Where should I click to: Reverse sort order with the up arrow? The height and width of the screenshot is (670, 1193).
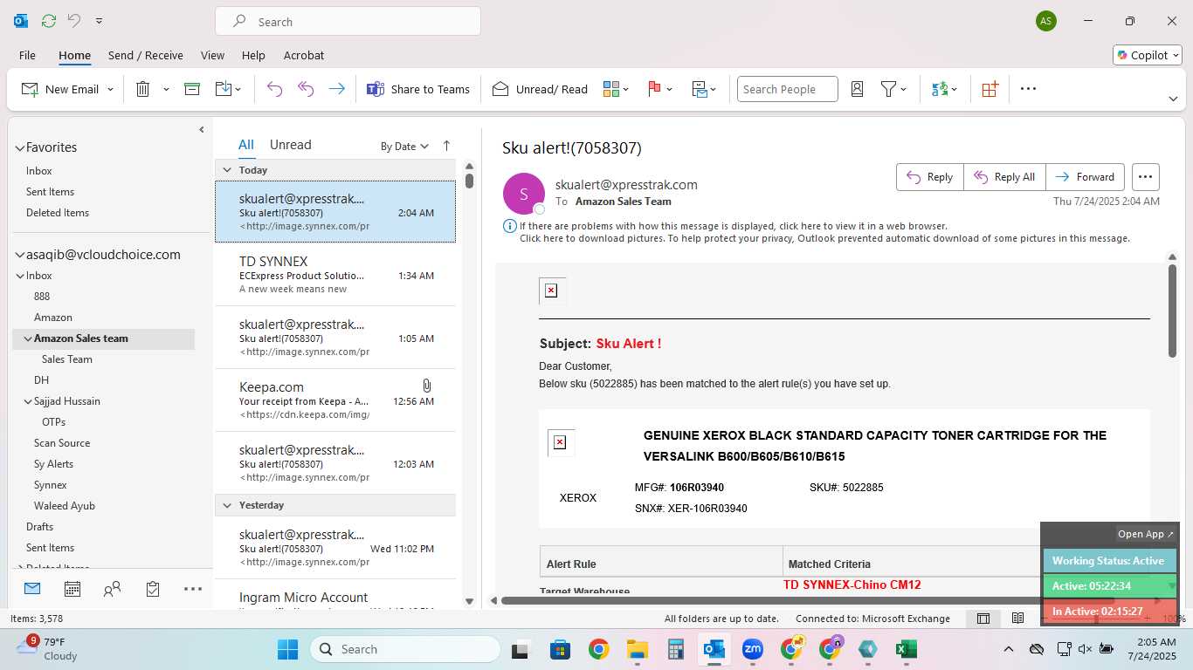[x=446, y=146]
